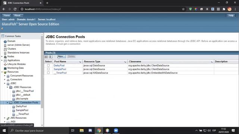Image resolution: width=239 pixels, height=134 pixels.
Task: Open File Explorer from taskbar
Action: pyautogui.click(x=82, y=131)
